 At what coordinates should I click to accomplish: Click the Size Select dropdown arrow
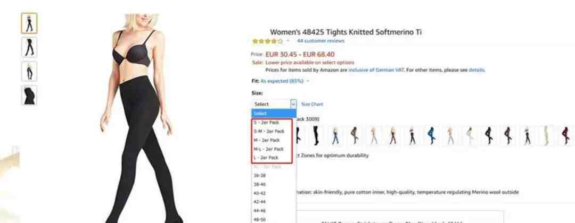[293, 104]
